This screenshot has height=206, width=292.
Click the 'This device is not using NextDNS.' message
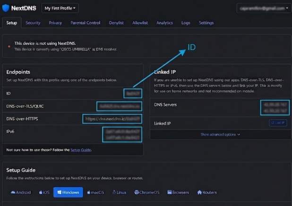point(45,43)
